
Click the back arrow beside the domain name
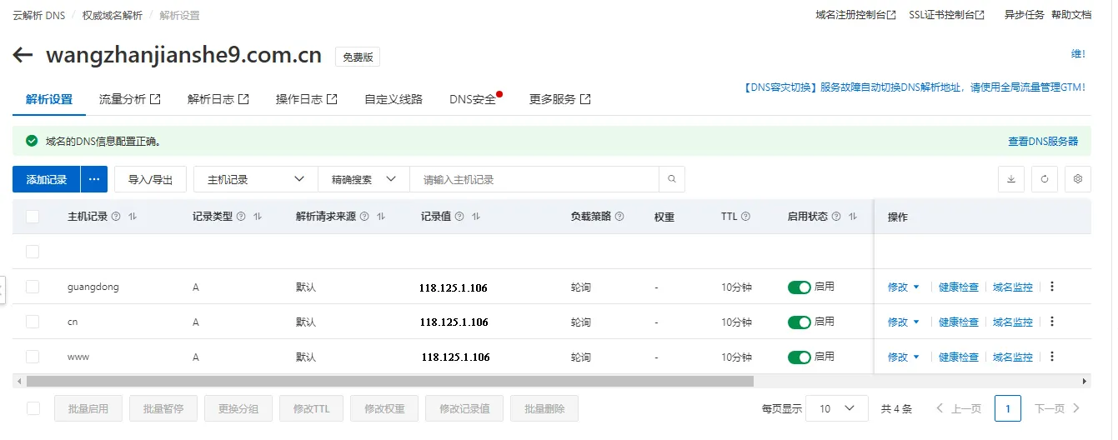(23, 56)
